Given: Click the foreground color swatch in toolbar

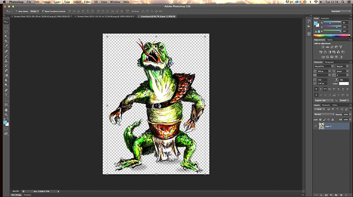Looking at the screenshot, I should point(5,123).
